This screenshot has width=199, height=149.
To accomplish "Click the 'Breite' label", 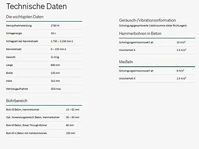I will pyautogui.click(x=10, y=73).
